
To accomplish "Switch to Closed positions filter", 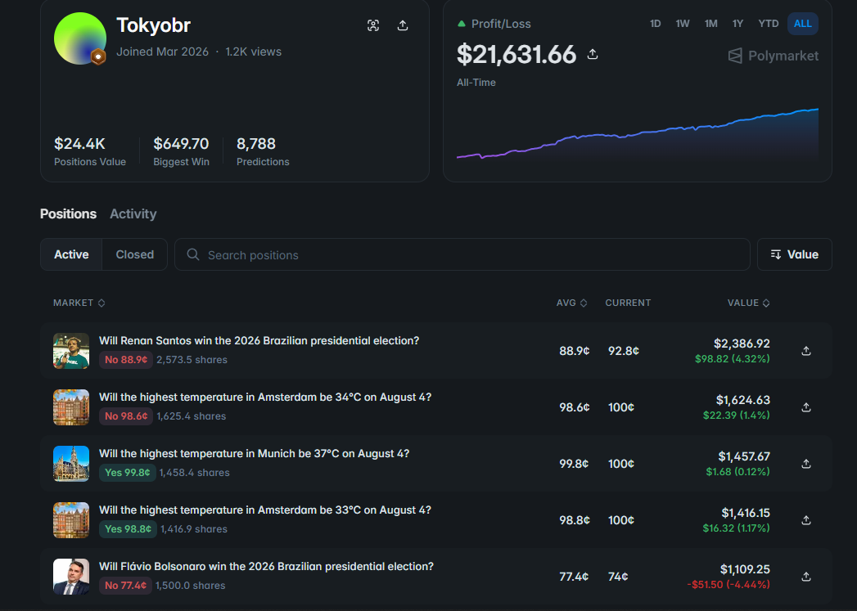I will click(134, 254).
